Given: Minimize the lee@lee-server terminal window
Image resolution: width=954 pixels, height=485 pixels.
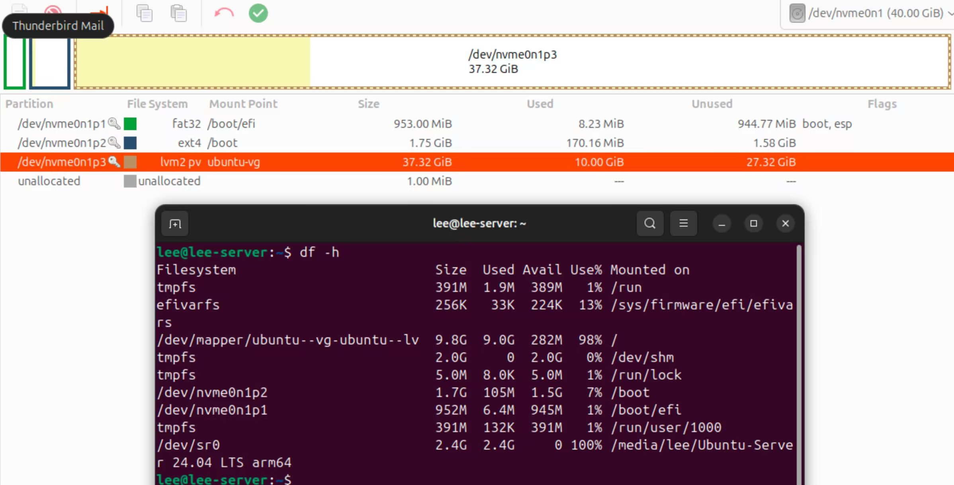Looking at the screenshot, I should [721, 224].
